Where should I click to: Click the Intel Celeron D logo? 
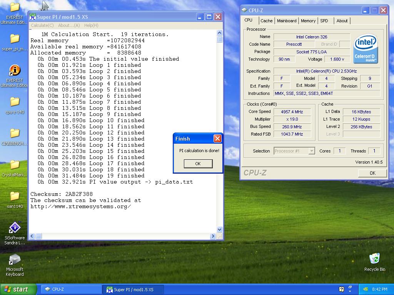[x=366, y=49]
